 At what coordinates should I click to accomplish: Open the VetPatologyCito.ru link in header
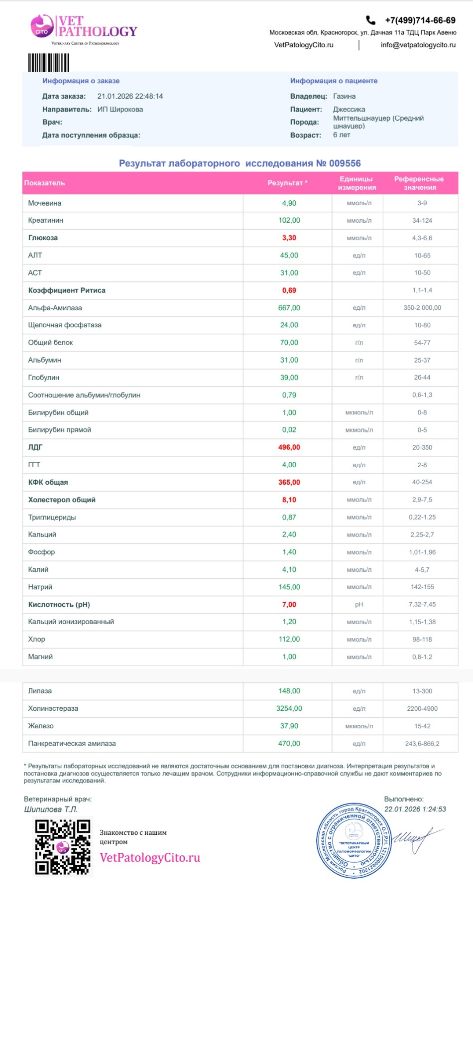(x=304, y=45)
